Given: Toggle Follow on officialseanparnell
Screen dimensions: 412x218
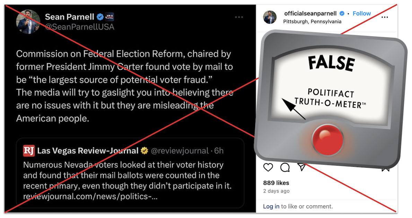Looking at the screenshot, I should tap(361, 13).
